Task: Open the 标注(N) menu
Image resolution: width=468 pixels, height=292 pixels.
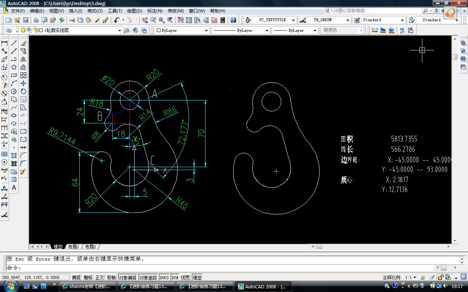Action: tap(155, 11)
